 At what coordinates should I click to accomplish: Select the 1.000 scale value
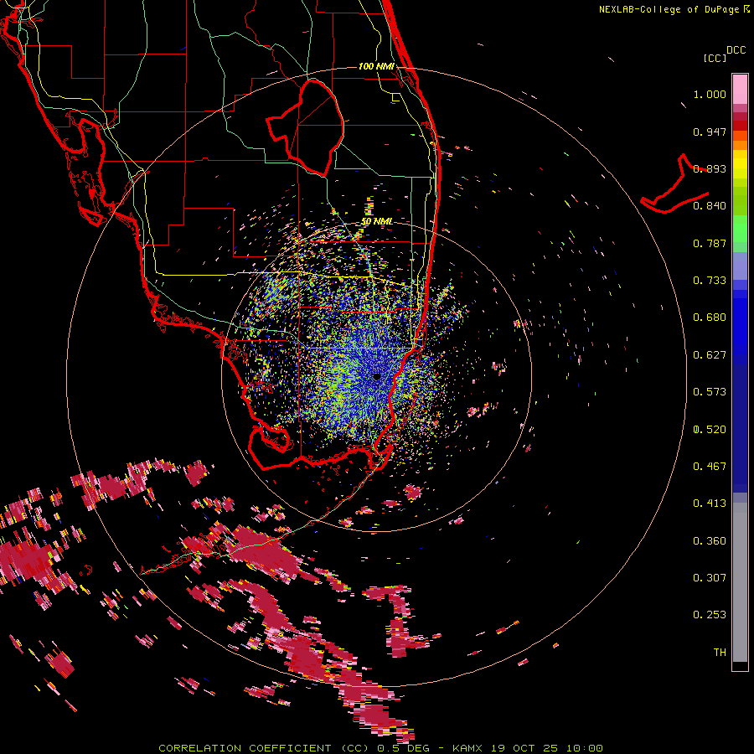[710, 94]
